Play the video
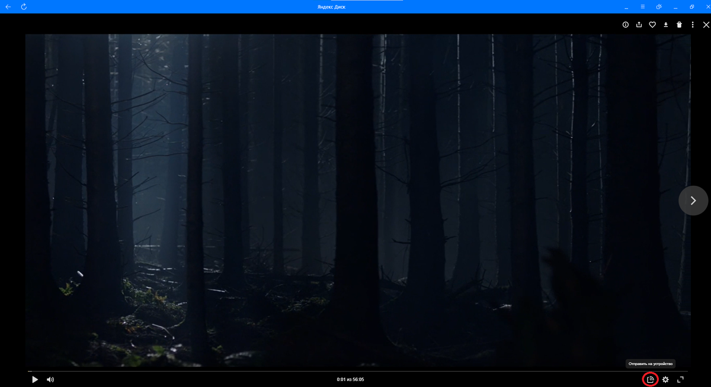 click(35, 379)
